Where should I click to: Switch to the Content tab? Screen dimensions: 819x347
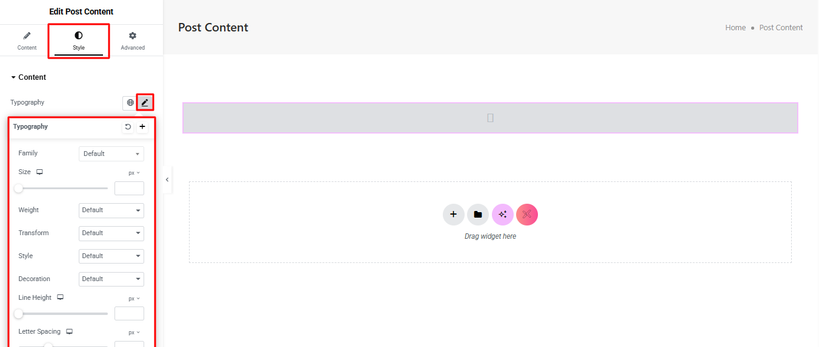point(27,41)
